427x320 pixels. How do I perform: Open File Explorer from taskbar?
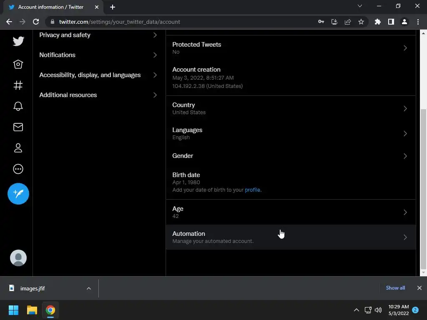click(x=32, y=310)
